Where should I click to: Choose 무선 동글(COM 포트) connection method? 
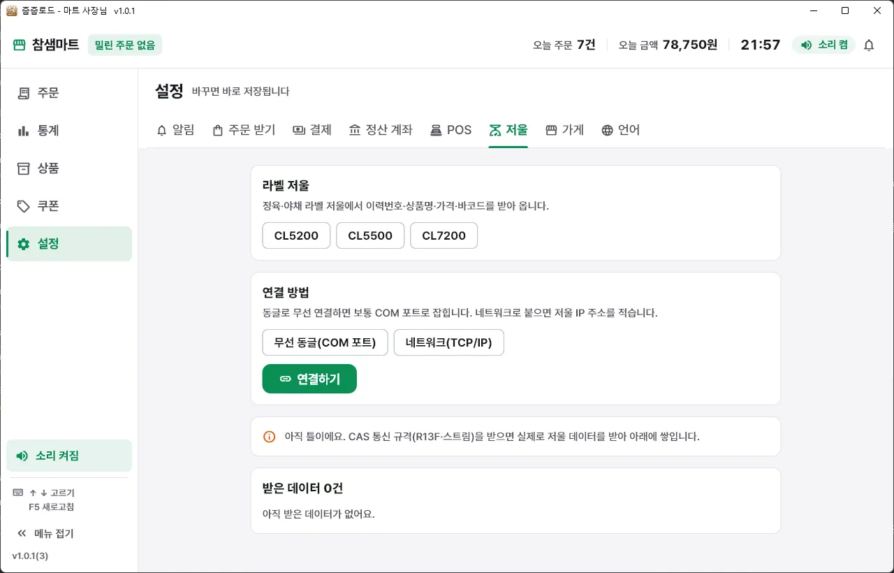(325, 342)
